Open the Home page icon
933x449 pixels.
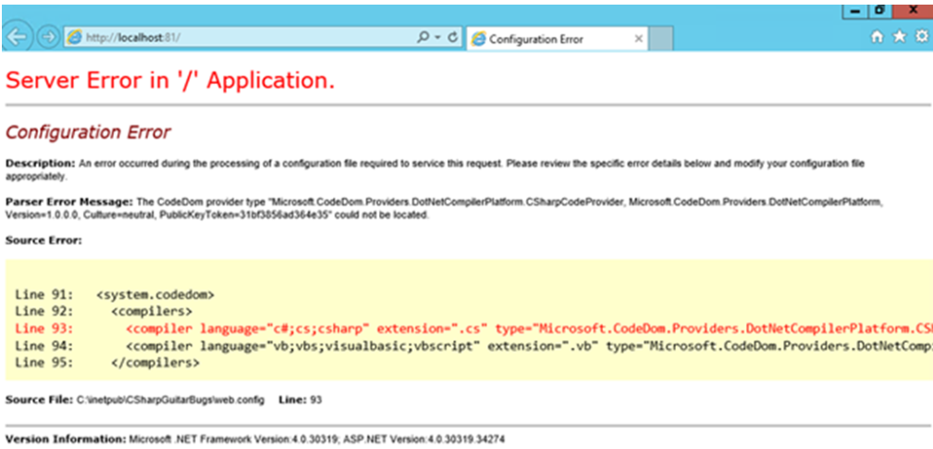[877, 38]
